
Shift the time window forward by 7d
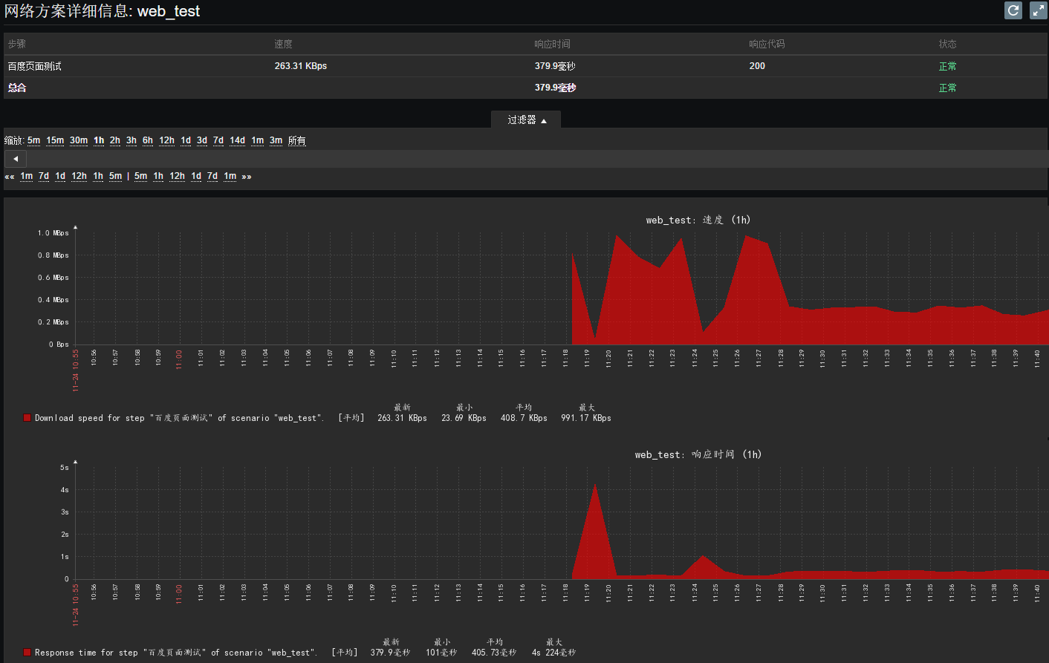tap(212, 176)
